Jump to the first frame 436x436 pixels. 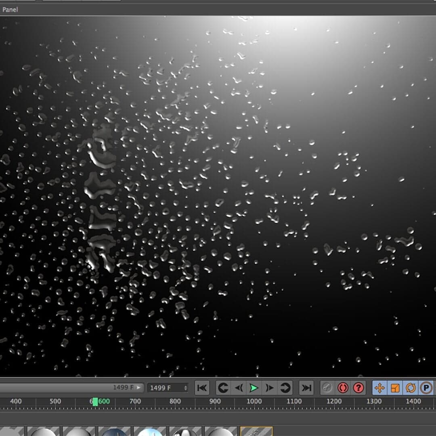click(201, 388)
